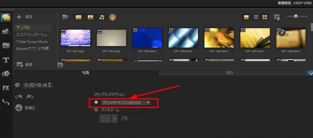The height and width of the screenshot is (138, 313).
Task: Select the Triple Scoop Music folder
Action: [32, 42]
